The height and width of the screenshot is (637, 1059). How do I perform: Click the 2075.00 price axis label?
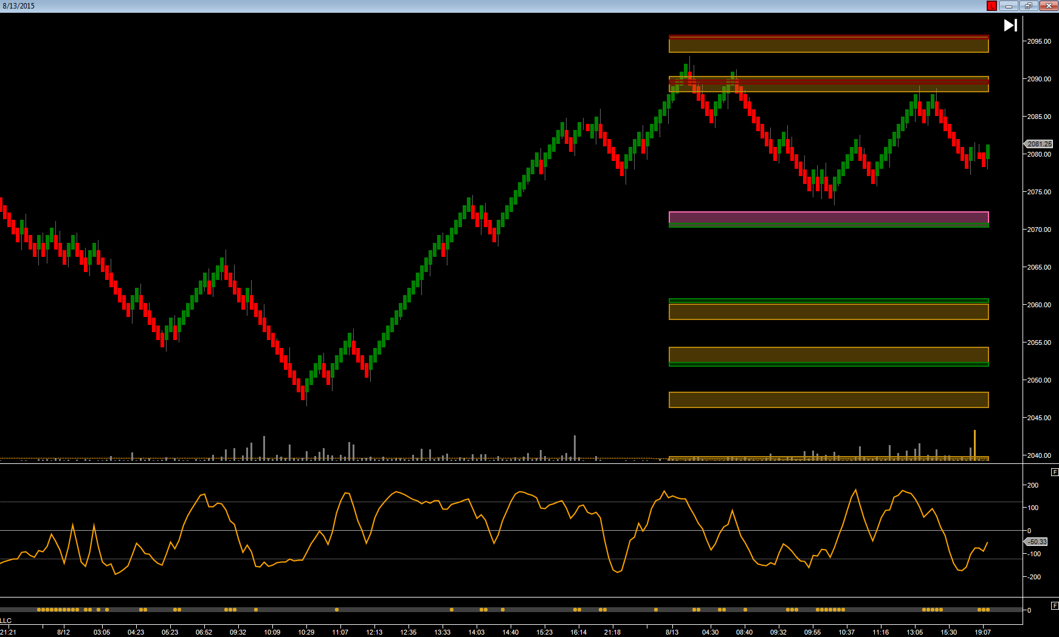[x=1039, y=192]
